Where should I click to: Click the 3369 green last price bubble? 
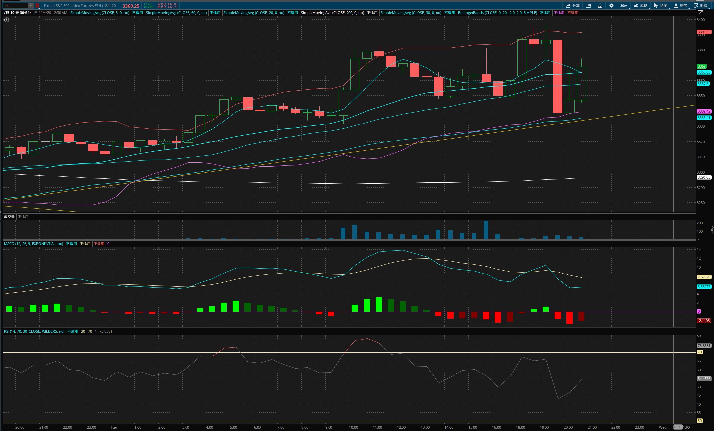[x=702, y=66]
